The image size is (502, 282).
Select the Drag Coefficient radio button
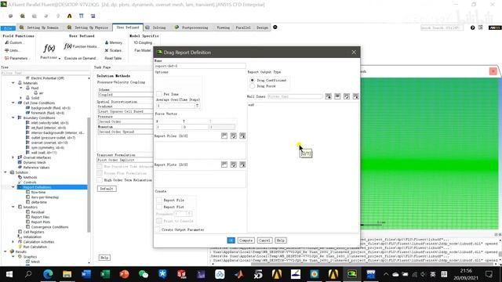point(253,80)
